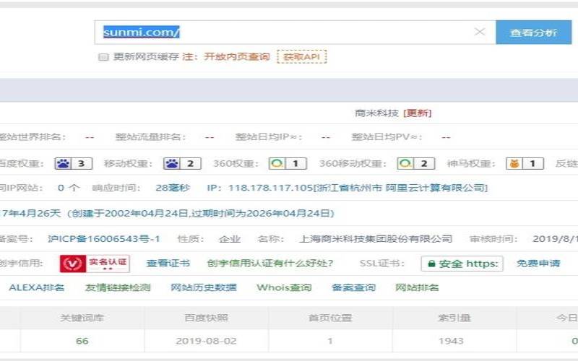Click the same-IP site count 0 个
The image size is (578, 361).
coord(68,188)
